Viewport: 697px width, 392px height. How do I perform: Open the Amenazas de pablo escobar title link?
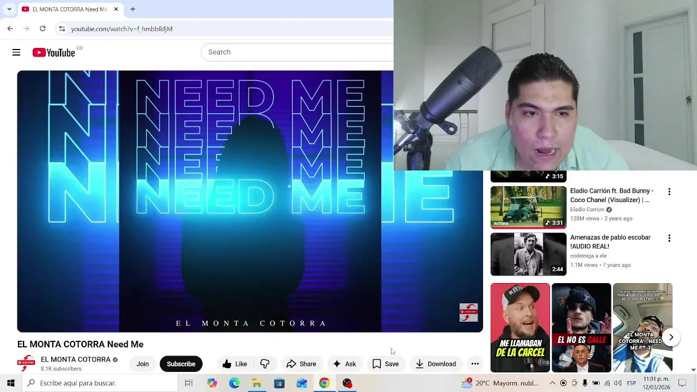tap(610, 242)
